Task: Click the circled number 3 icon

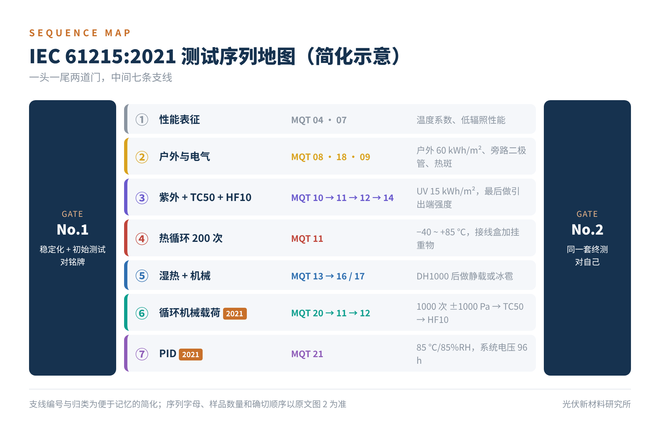Action: coord(142,198)
